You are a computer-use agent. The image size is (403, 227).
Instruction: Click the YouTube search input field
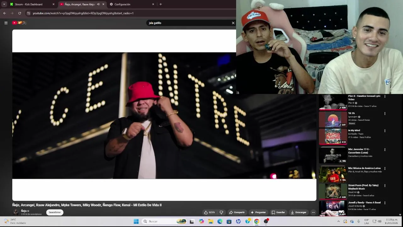pyautogui.click(x=189, y=23)
